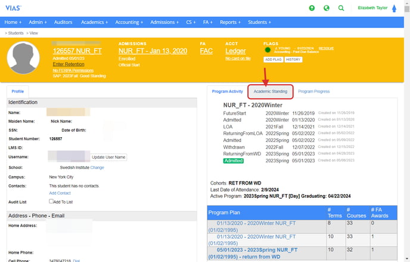Viewport: 410px width, 262px height.
Task: Click the blue up arrow icon
Action: tap(394, 8)
